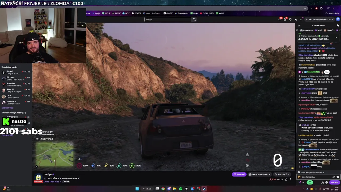Follow the channel with Sledovať button
The image size is (341, 192).
click(x=239, y=174)
